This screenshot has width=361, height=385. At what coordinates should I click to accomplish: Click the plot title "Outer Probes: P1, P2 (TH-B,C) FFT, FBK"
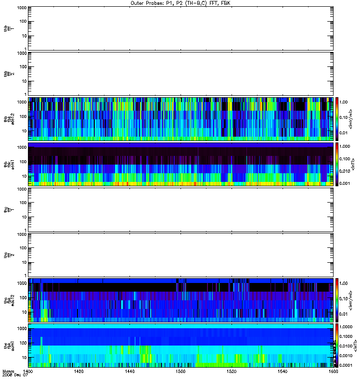click(x=180, y=3)
